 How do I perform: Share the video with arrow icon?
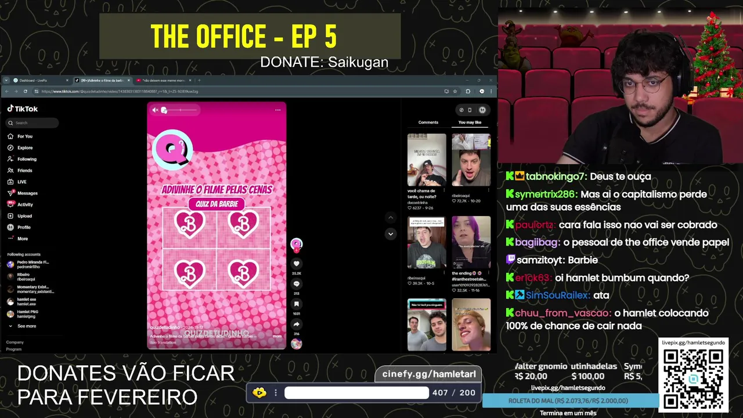point(296,324)
